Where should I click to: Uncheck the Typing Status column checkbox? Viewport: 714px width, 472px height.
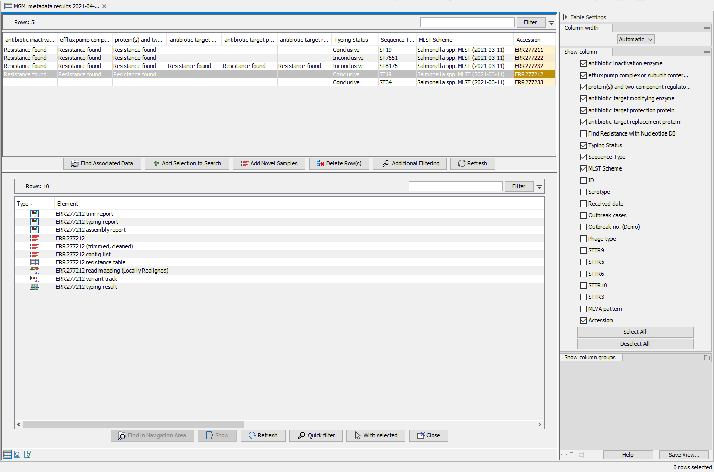583,145
